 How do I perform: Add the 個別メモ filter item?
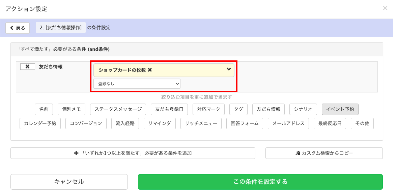72,109
